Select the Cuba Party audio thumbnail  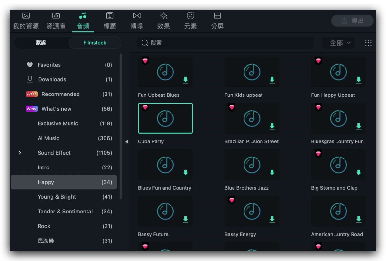[165, 118]
